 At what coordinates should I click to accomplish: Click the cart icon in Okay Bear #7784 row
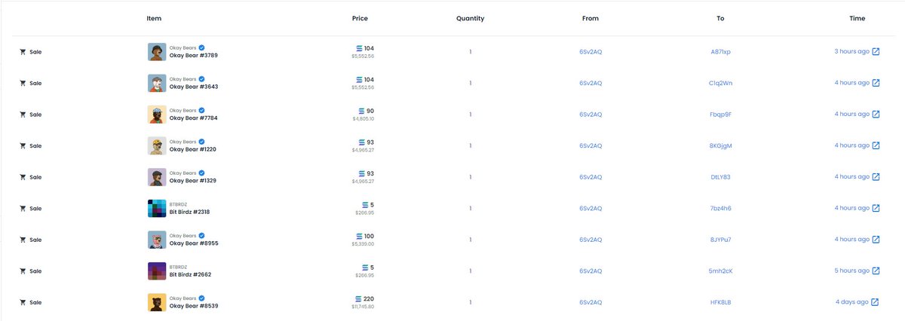click(x=23, y=115)
